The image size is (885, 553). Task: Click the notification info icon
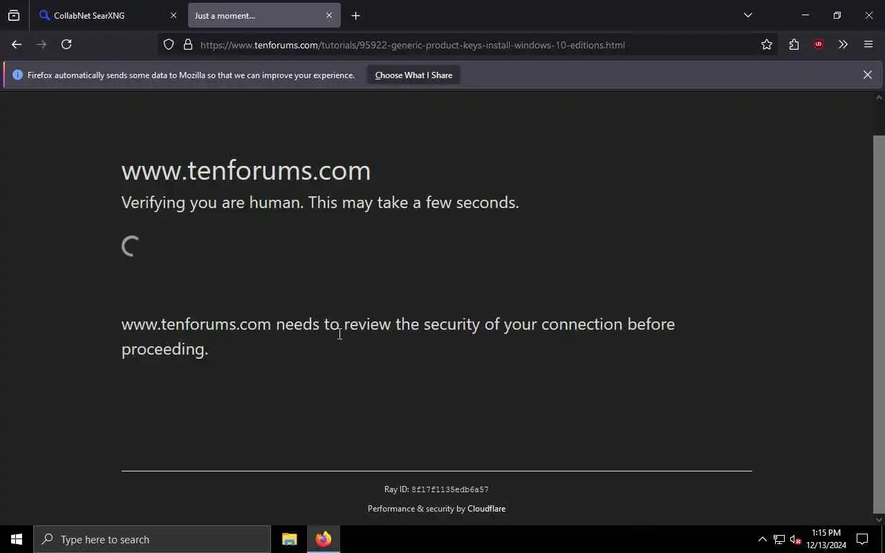click(17, 75)
